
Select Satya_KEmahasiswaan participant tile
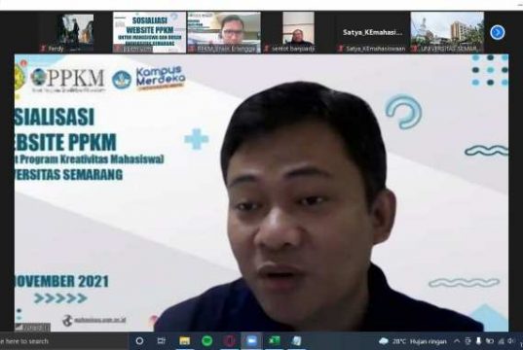coord(373,32)
